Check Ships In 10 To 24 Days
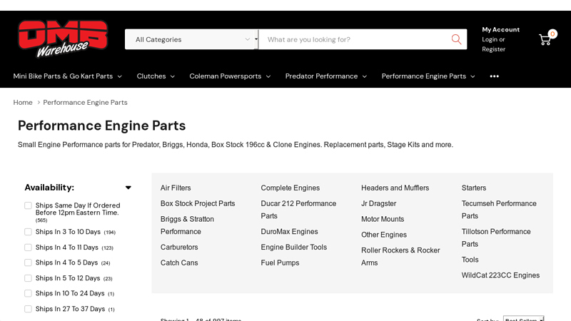The width and height of the screenshot is (571, 321). tap(28, 293)
